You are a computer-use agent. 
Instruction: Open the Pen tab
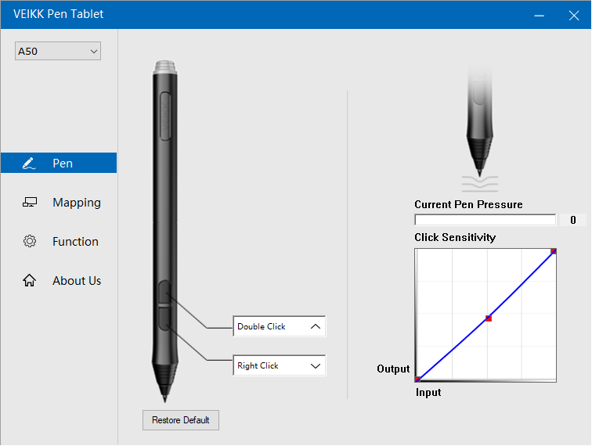click(x=59, y=163)
